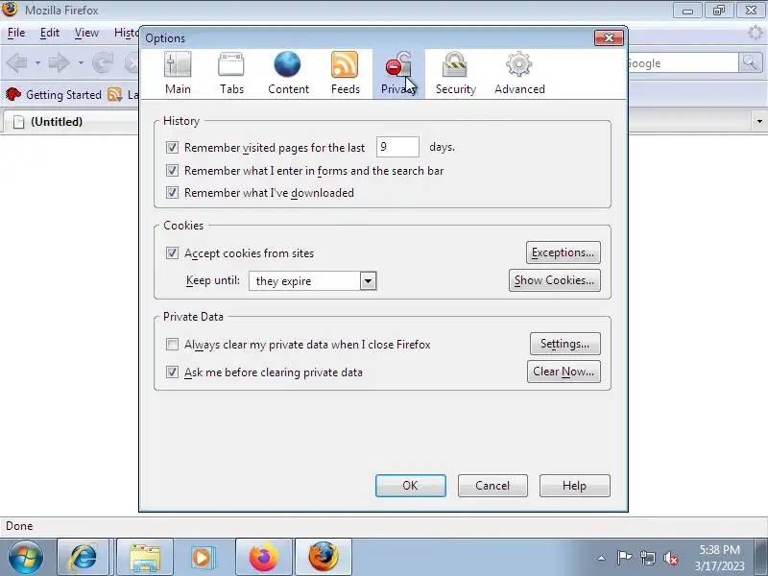Open the Security options panel

point(455,74)
